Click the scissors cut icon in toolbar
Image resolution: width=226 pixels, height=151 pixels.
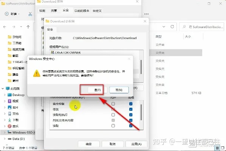(x=30, y=14)
